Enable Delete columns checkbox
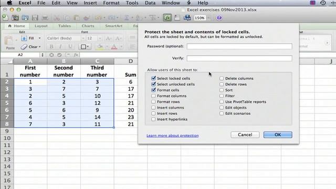This screenshot has height=189, width=336. point(222,78)
